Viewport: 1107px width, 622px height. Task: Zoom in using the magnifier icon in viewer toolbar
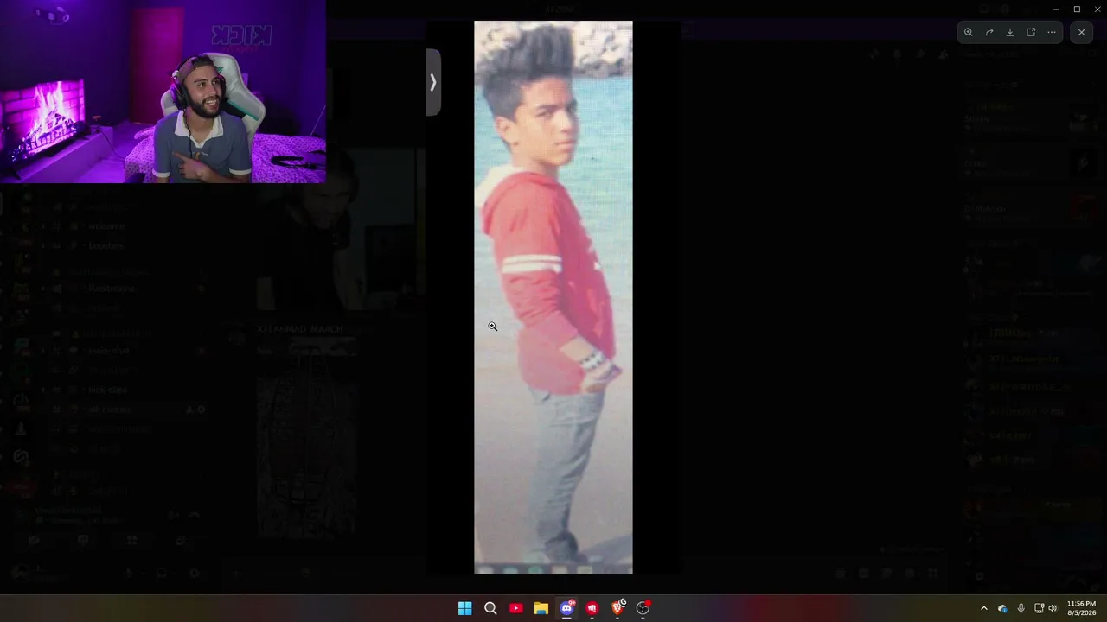(969, 33)
